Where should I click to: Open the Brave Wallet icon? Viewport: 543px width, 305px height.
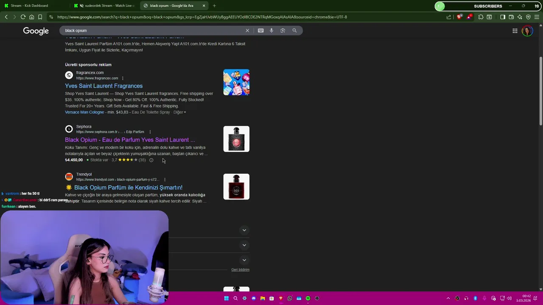511,17
